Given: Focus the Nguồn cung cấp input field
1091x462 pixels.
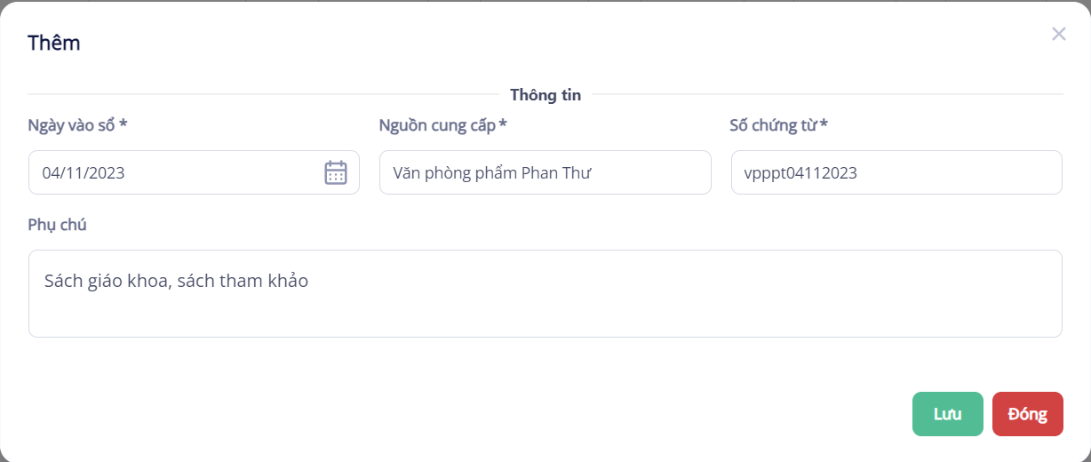Looking at the screenshot, I should 545,172.
